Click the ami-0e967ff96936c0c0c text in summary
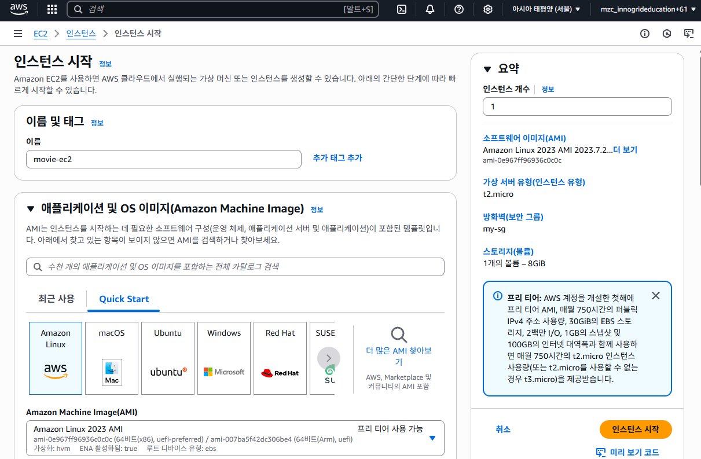The height and width of the screenshot is (459, 701). pos(522,160)
